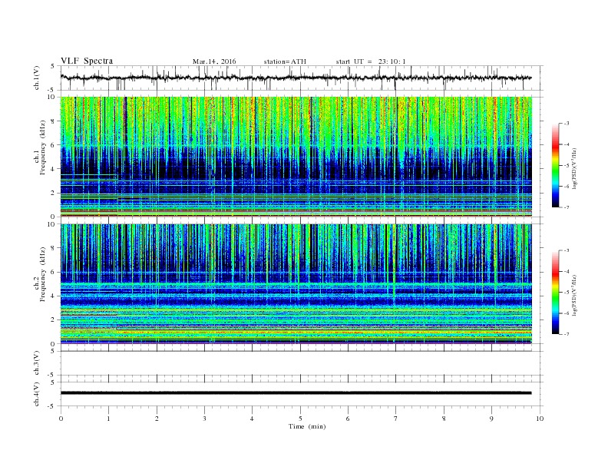Click the "station=ATH" header label
This screenshot has height=470, width=608.
285,61
